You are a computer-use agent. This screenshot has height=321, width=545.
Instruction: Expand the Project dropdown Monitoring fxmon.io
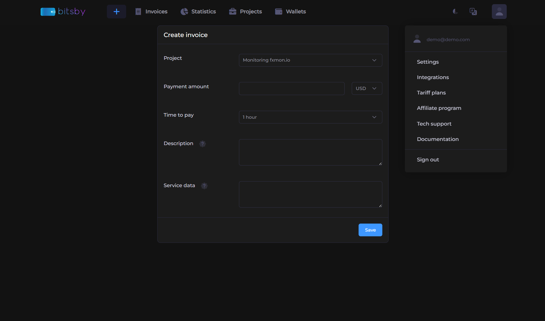(310, 60)
